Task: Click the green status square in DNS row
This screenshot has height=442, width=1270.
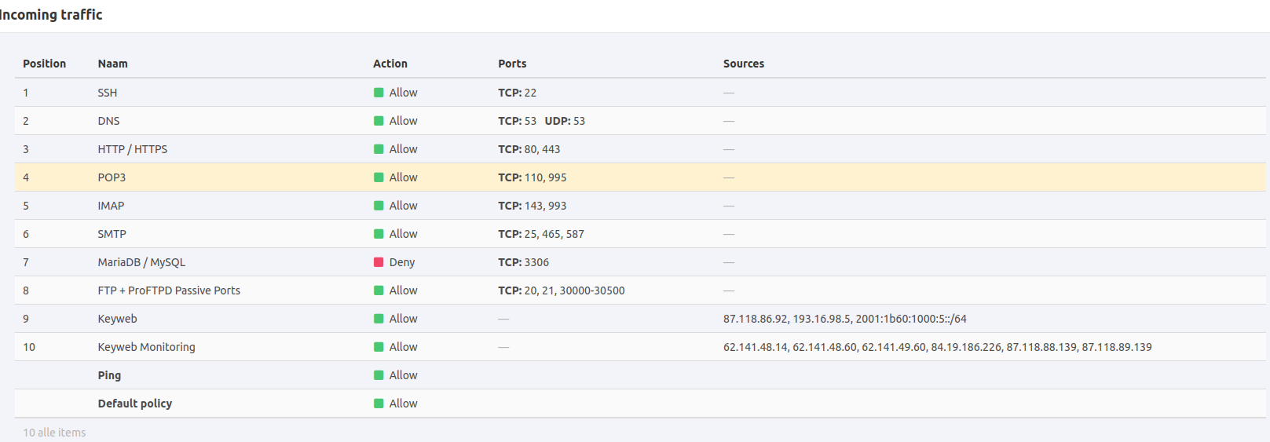Action: pos(379,121)
